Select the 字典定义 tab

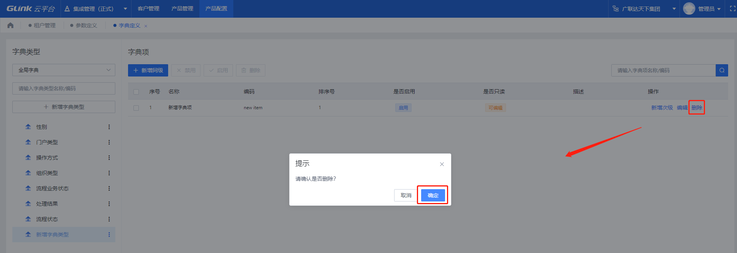click(129, 25)
